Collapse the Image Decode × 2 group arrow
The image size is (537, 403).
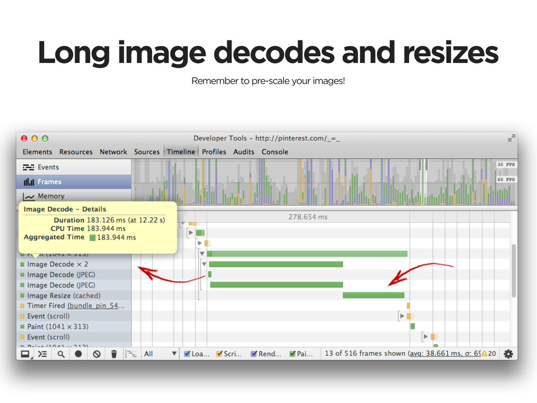pyautogui.click(x=204, y=264)
